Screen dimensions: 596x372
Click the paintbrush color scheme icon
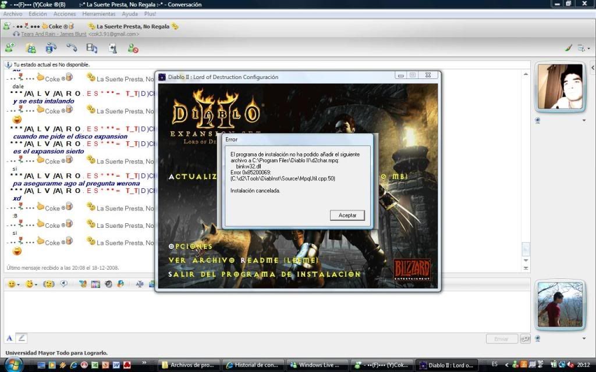pos(568,48)
